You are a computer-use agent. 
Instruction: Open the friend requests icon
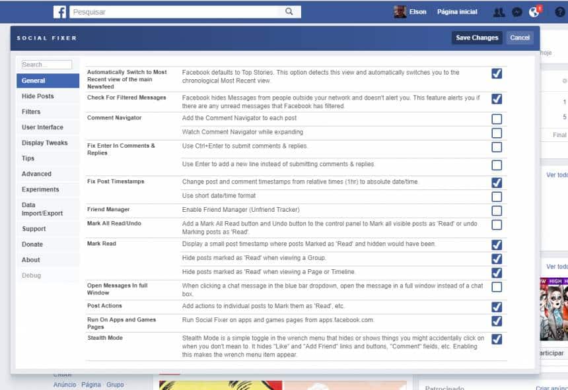[x=499, y=13]
